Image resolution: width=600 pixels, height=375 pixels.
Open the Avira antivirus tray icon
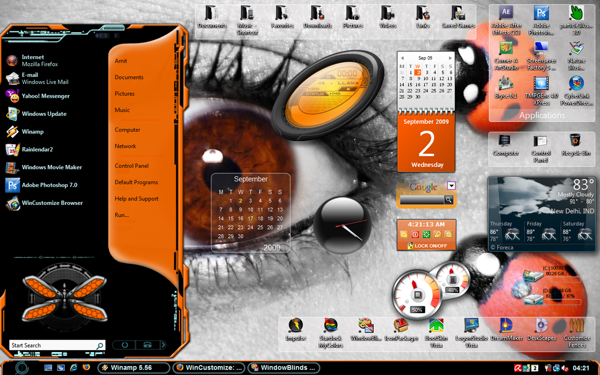click(518, 368)
